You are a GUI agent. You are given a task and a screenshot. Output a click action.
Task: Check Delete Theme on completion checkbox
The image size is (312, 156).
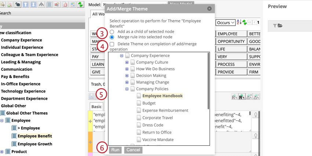pyautogui.click(x=112, y=44)
